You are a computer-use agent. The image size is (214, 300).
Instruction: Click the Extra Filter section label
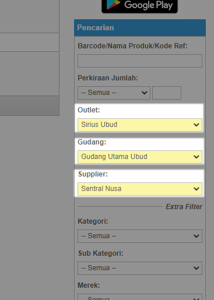[x=184, y=207]
